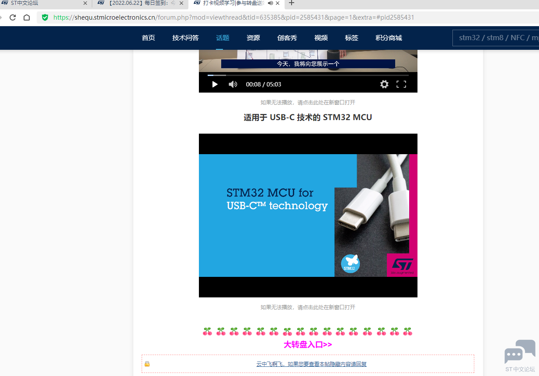Open 技术问答 in the navigation bar
The height and width of the screenshot is (376, 539).
tap(185, 38)
